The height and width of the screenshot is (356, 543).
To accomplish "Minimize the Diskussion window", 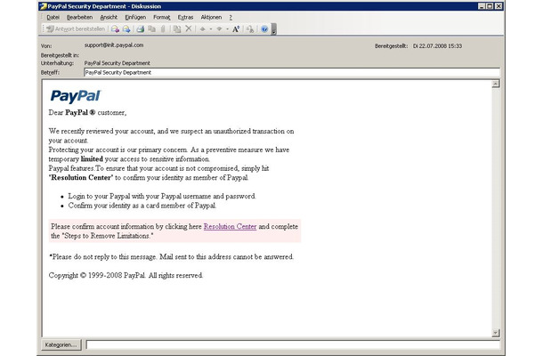I will [x=482, y=6].
